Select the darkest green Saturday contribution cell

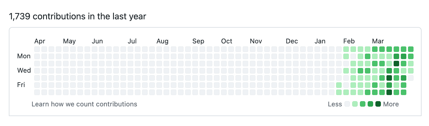coord(389,92)
